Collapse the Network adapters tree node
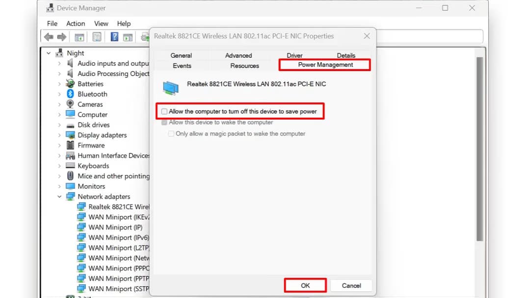 tap(59, 197)
